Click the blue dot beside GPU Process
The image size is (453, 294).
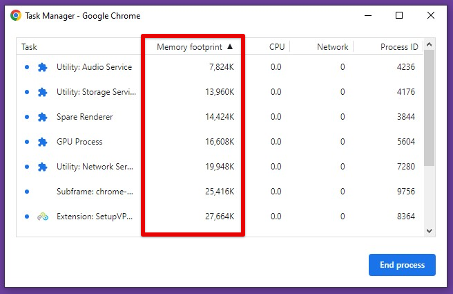pos(27,142)
